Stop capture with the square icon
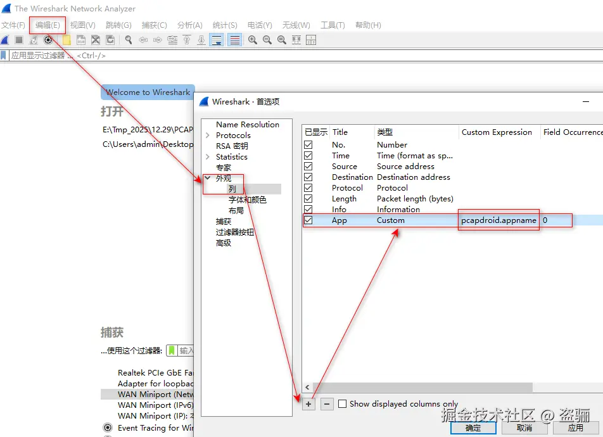 coord(19,40)
